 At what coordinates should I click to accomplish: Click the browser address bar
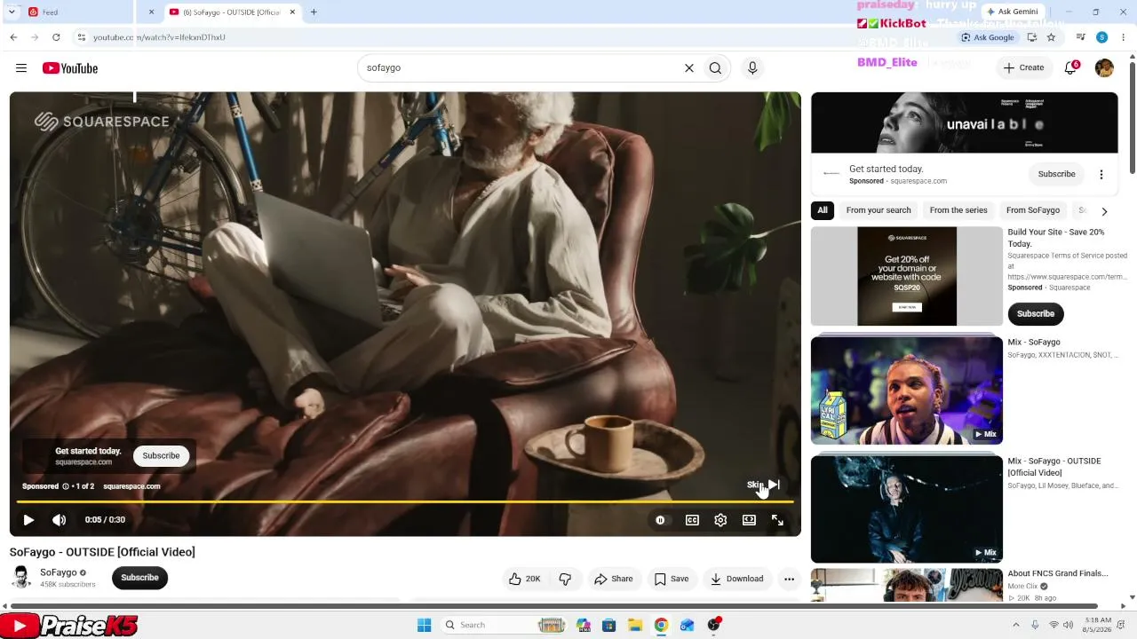515,37
